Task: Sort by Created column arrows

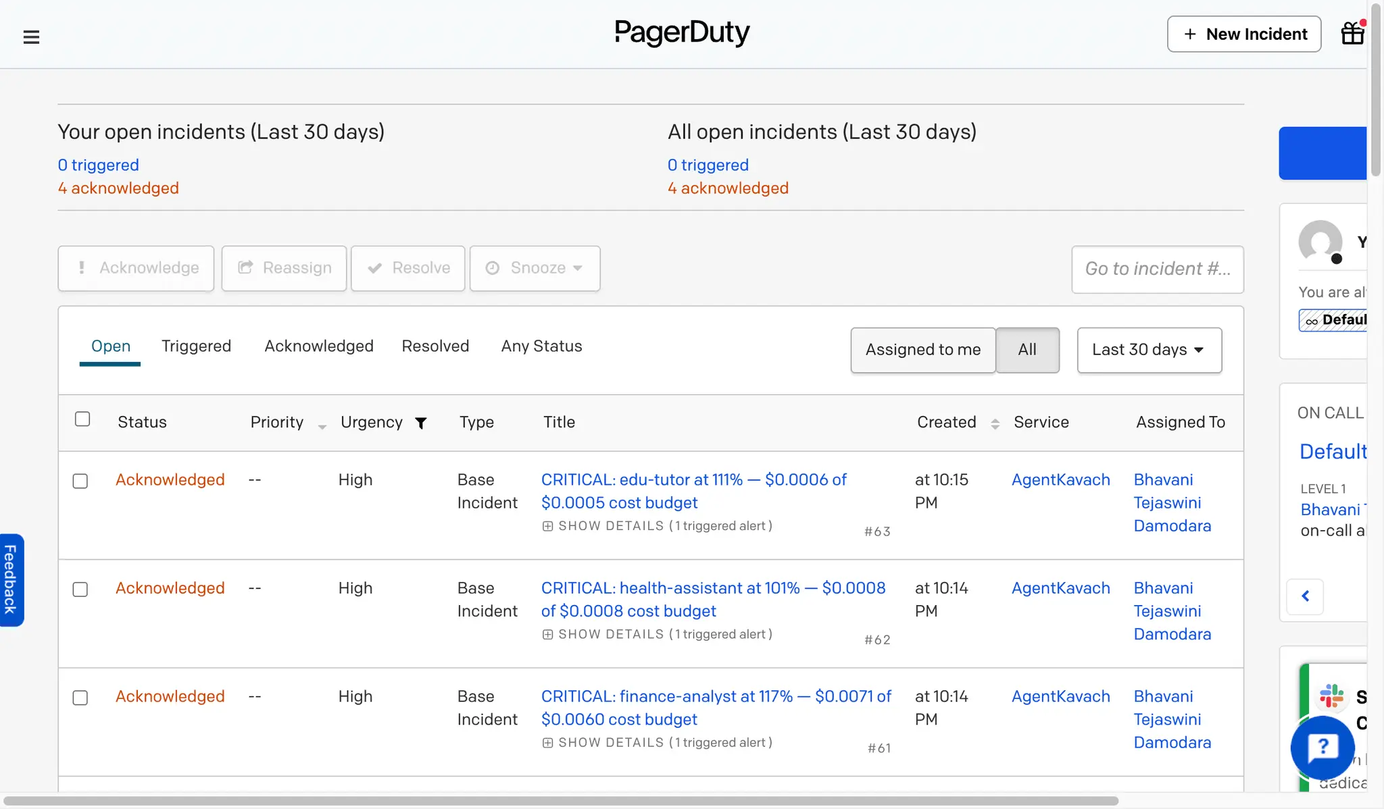Action: click(x=995, y=423)
